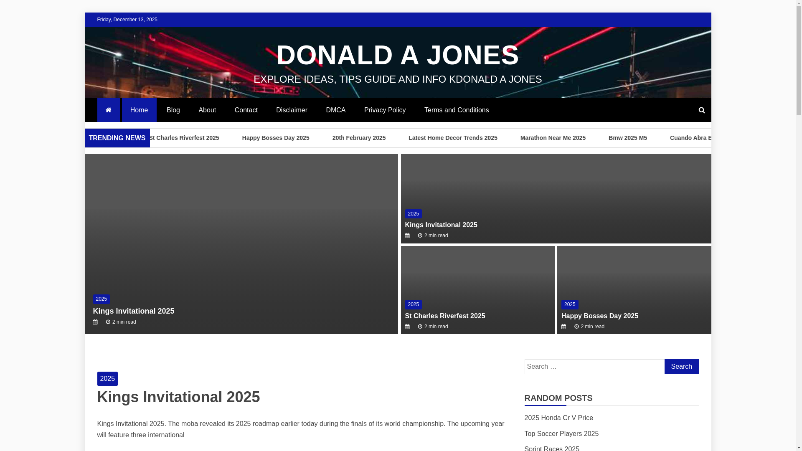Click the Search button
The width and height of the screenshot is (802, 451).
pyautogui.click(x=681, y=367)
